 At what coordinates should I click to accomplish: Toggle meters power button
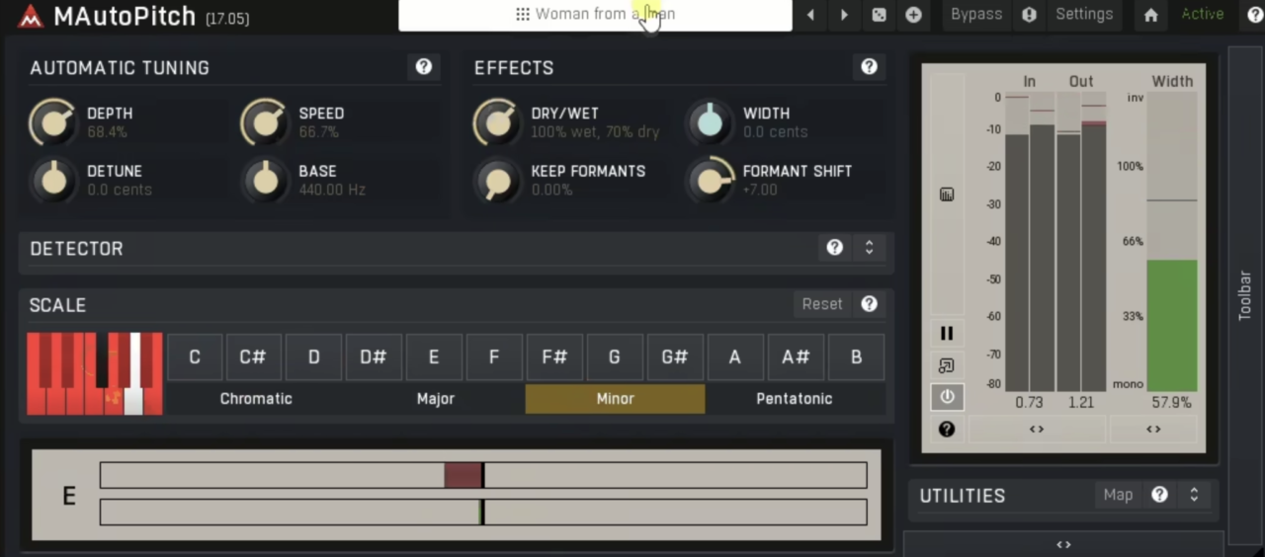tap(947, 397)
